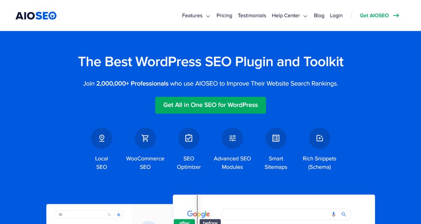Click the Advanced SEO Modules label

tap(232, 163)
